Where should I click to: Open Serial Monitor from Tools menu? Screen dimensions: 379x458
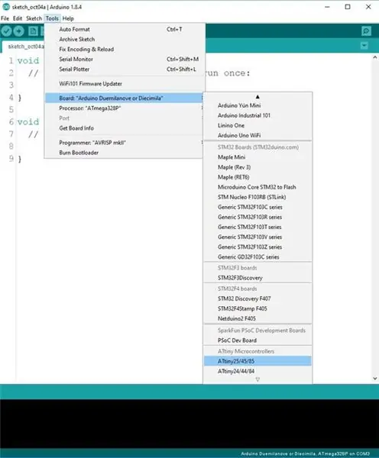click(125, 59)
